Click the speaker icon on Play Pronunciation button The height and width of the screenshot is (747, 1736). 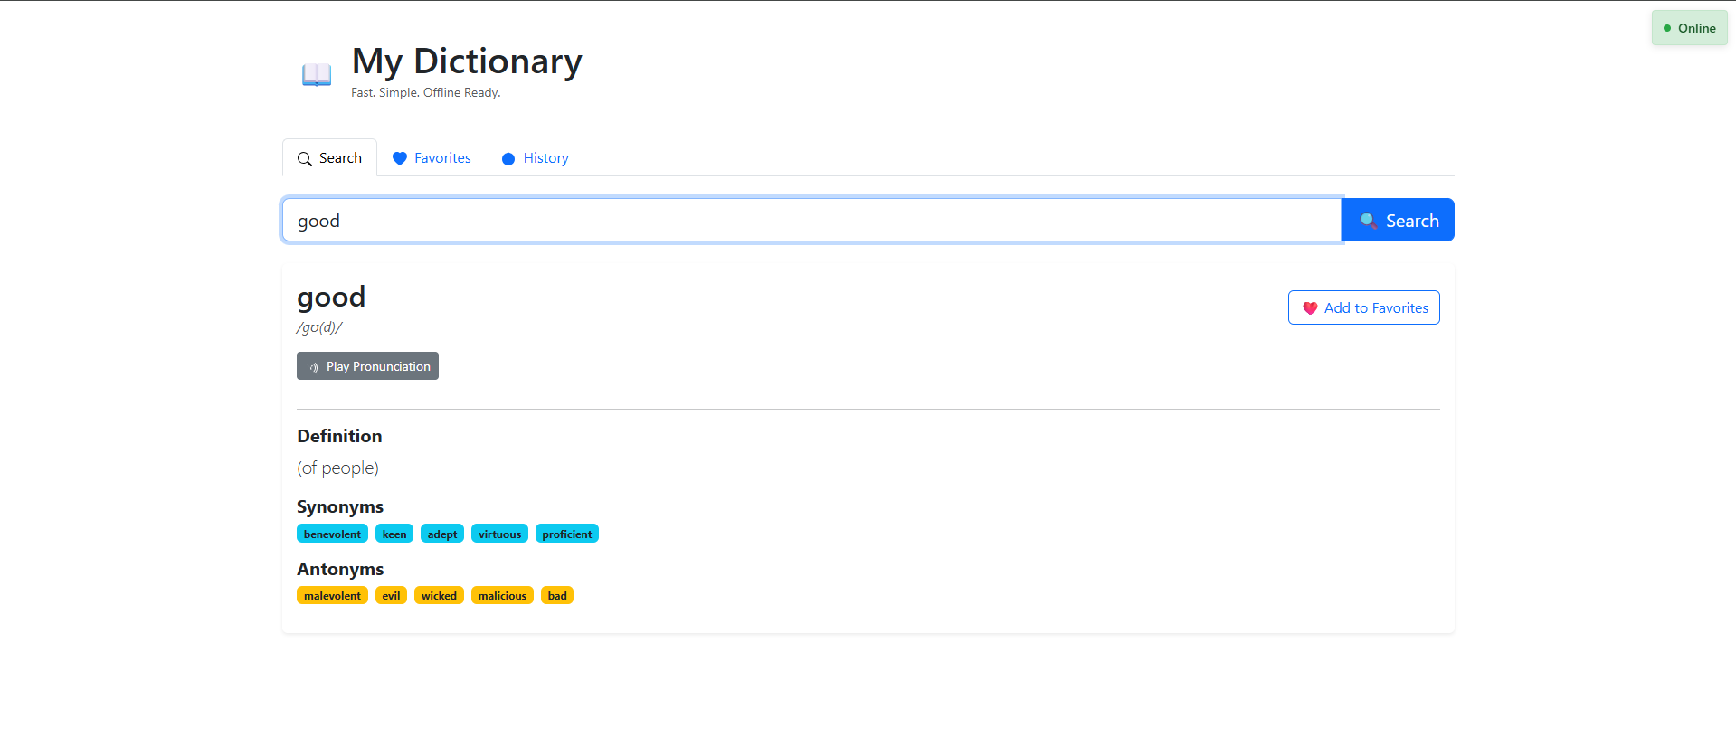click(313, 367)
